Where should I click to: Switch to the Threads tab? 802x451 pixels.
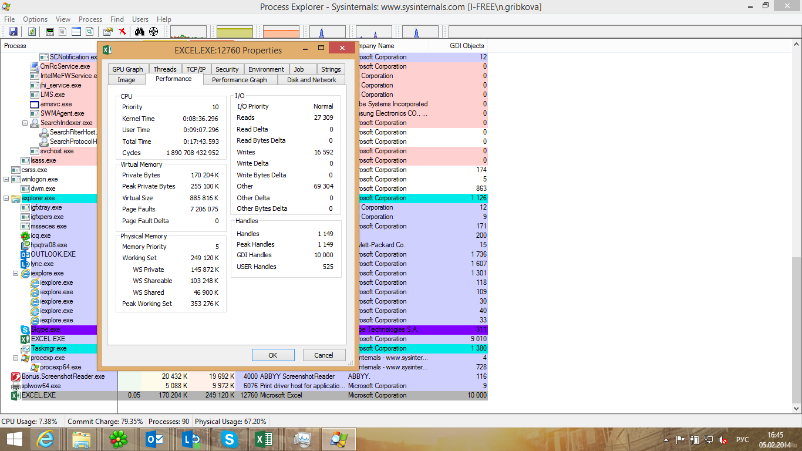tap(165, 69)
